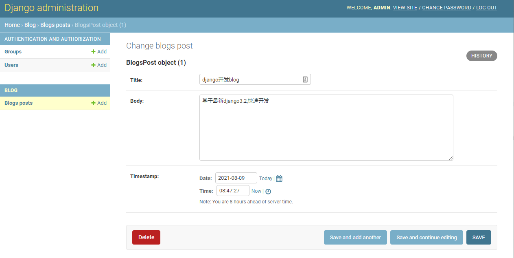
Task: Click the Today shortcut link
Action: pos(266,179)
